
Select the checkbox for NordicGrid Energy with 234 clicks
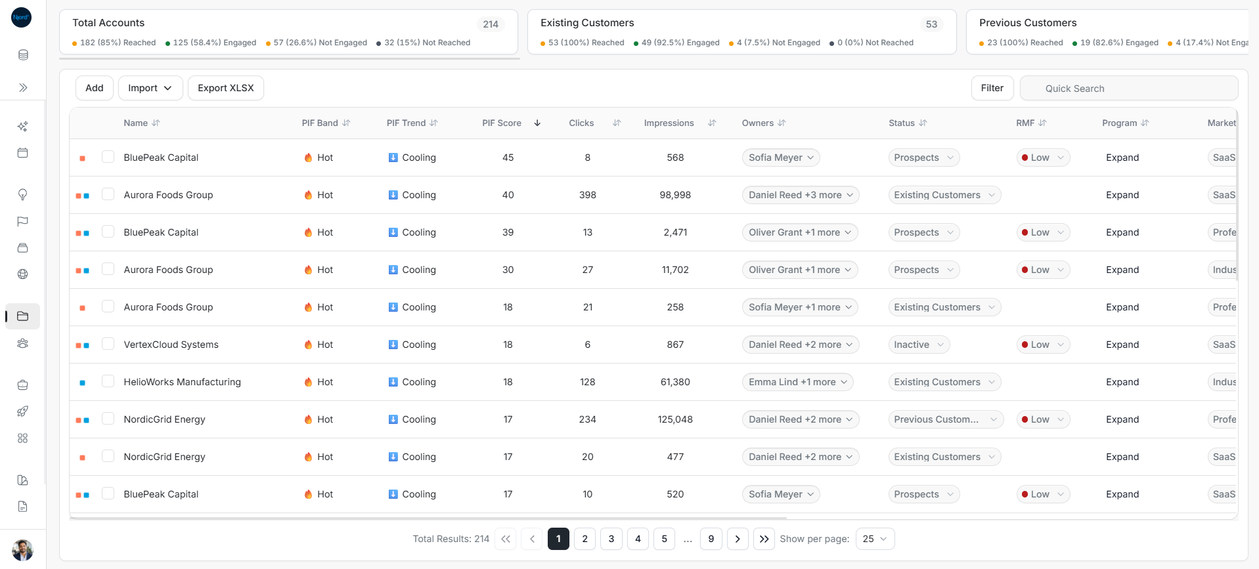coord(108,419)
